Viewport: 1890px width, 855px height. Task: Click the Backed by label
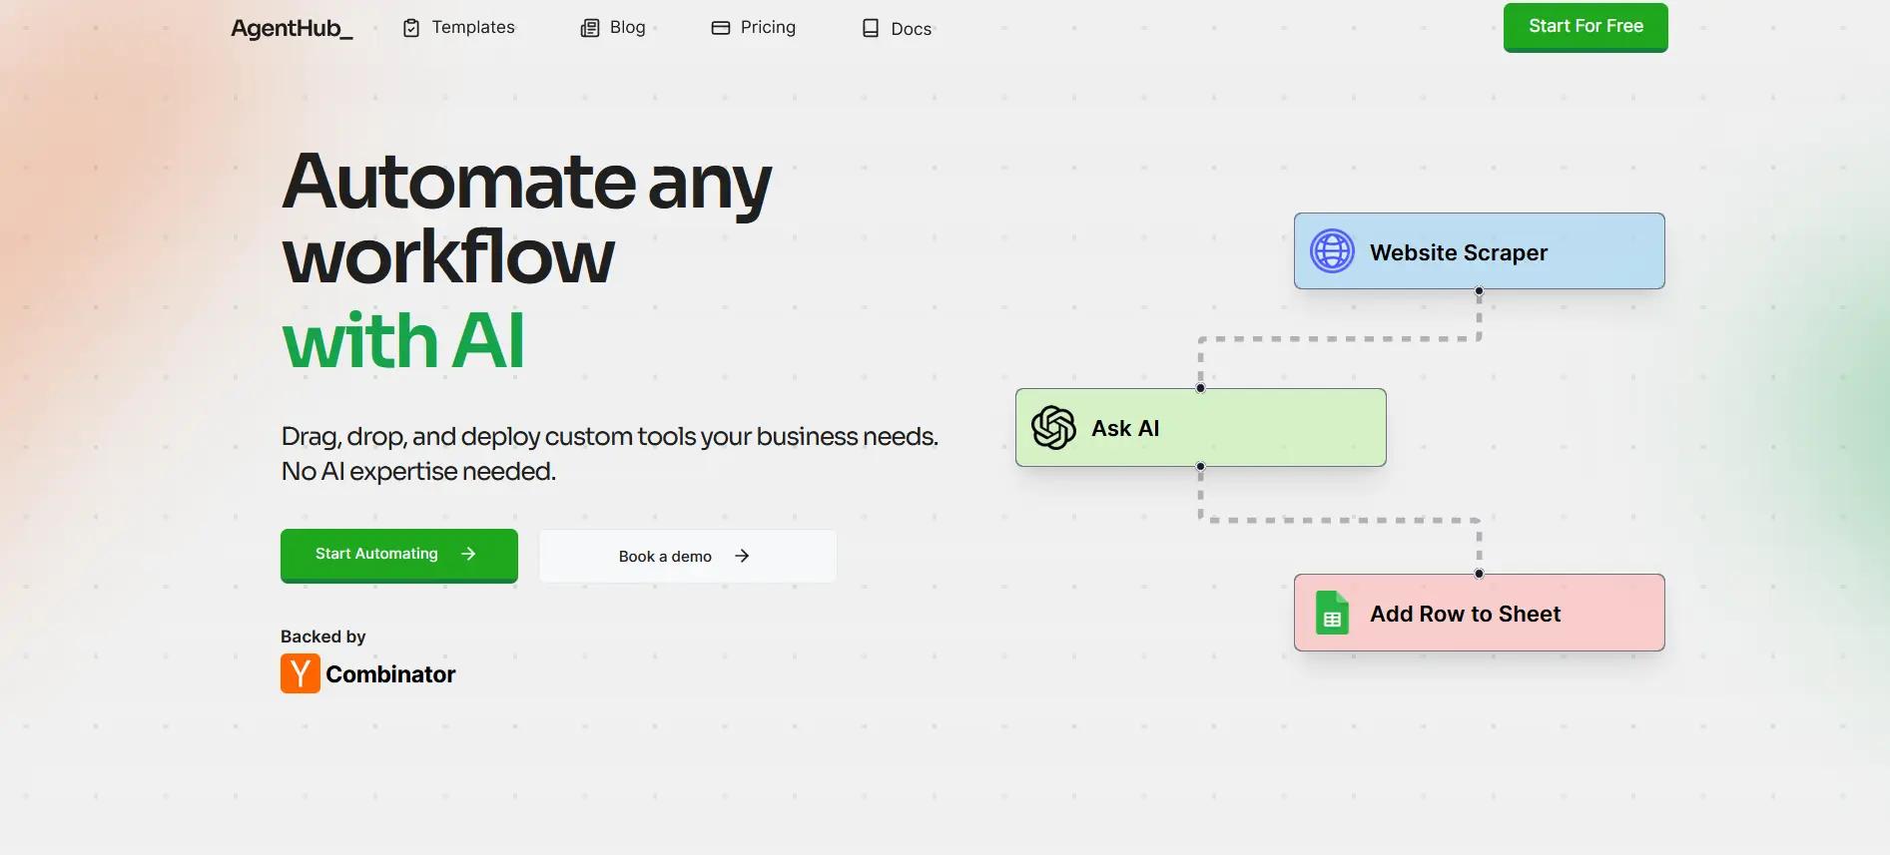pos(322,637)
